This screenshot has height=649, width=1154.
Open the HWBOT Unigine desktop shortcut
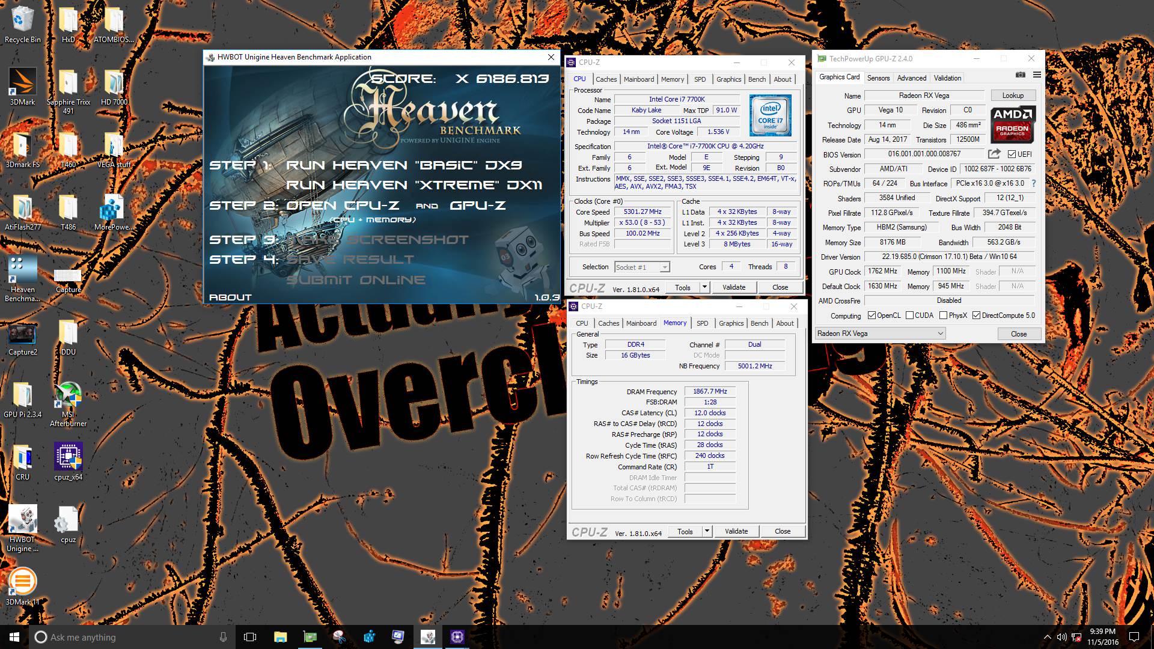tap(22, 528)
